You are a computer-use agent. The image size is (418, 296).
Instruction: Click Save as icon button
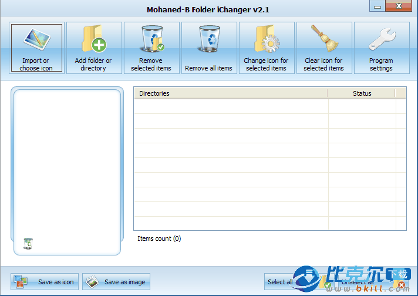(x=45, y=281)
